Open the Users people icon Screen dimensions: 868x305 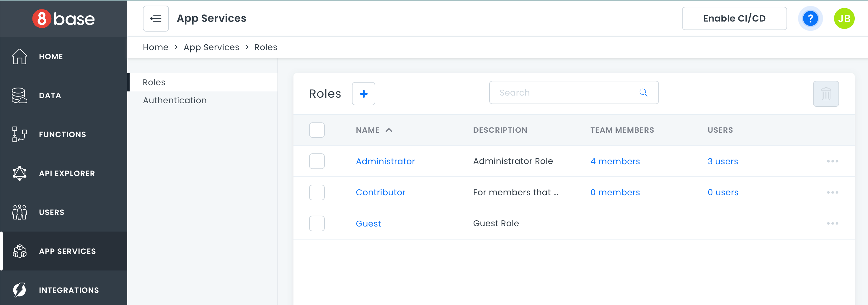click(19, 212)
